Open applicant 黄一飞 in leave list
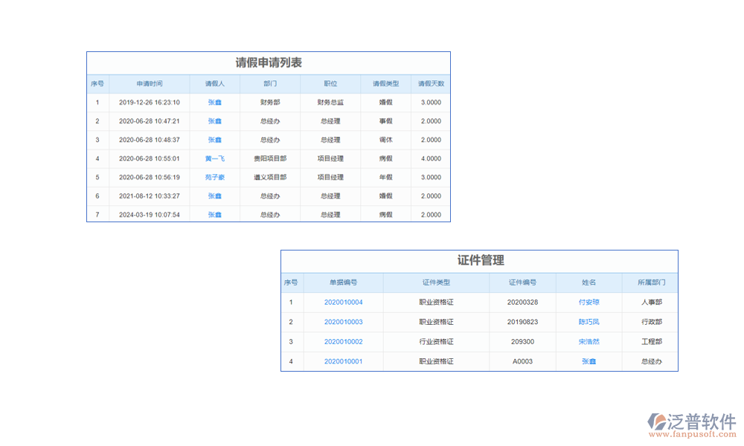Viewport: 744px width, 446px height. 214,158
